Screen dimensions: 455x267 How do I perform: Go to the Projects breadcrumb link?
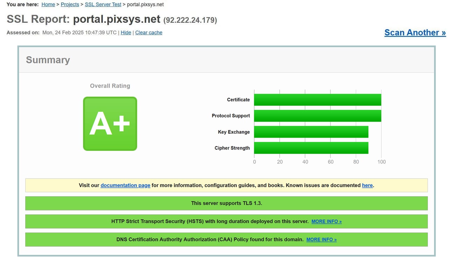[x=70, y=5]
